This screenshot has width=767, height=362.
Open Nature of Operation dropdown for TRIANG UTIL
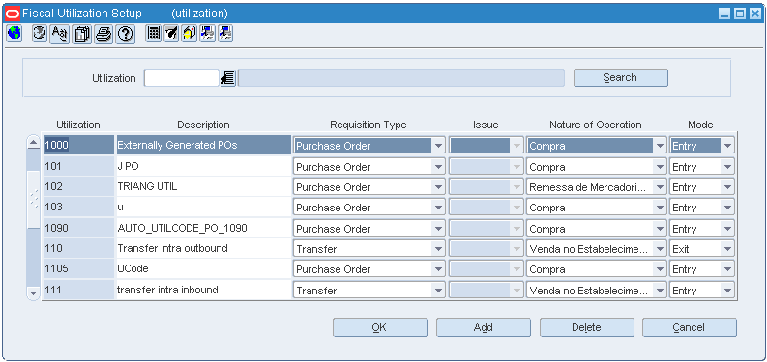coord(660,187)
